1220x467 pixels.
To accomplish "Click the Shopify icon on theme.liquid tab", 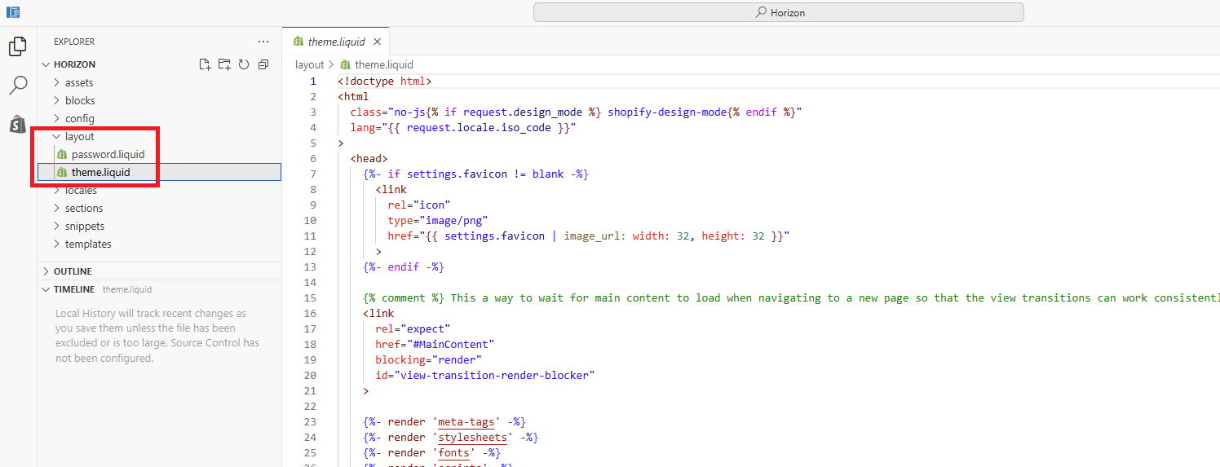I will 298,42.
